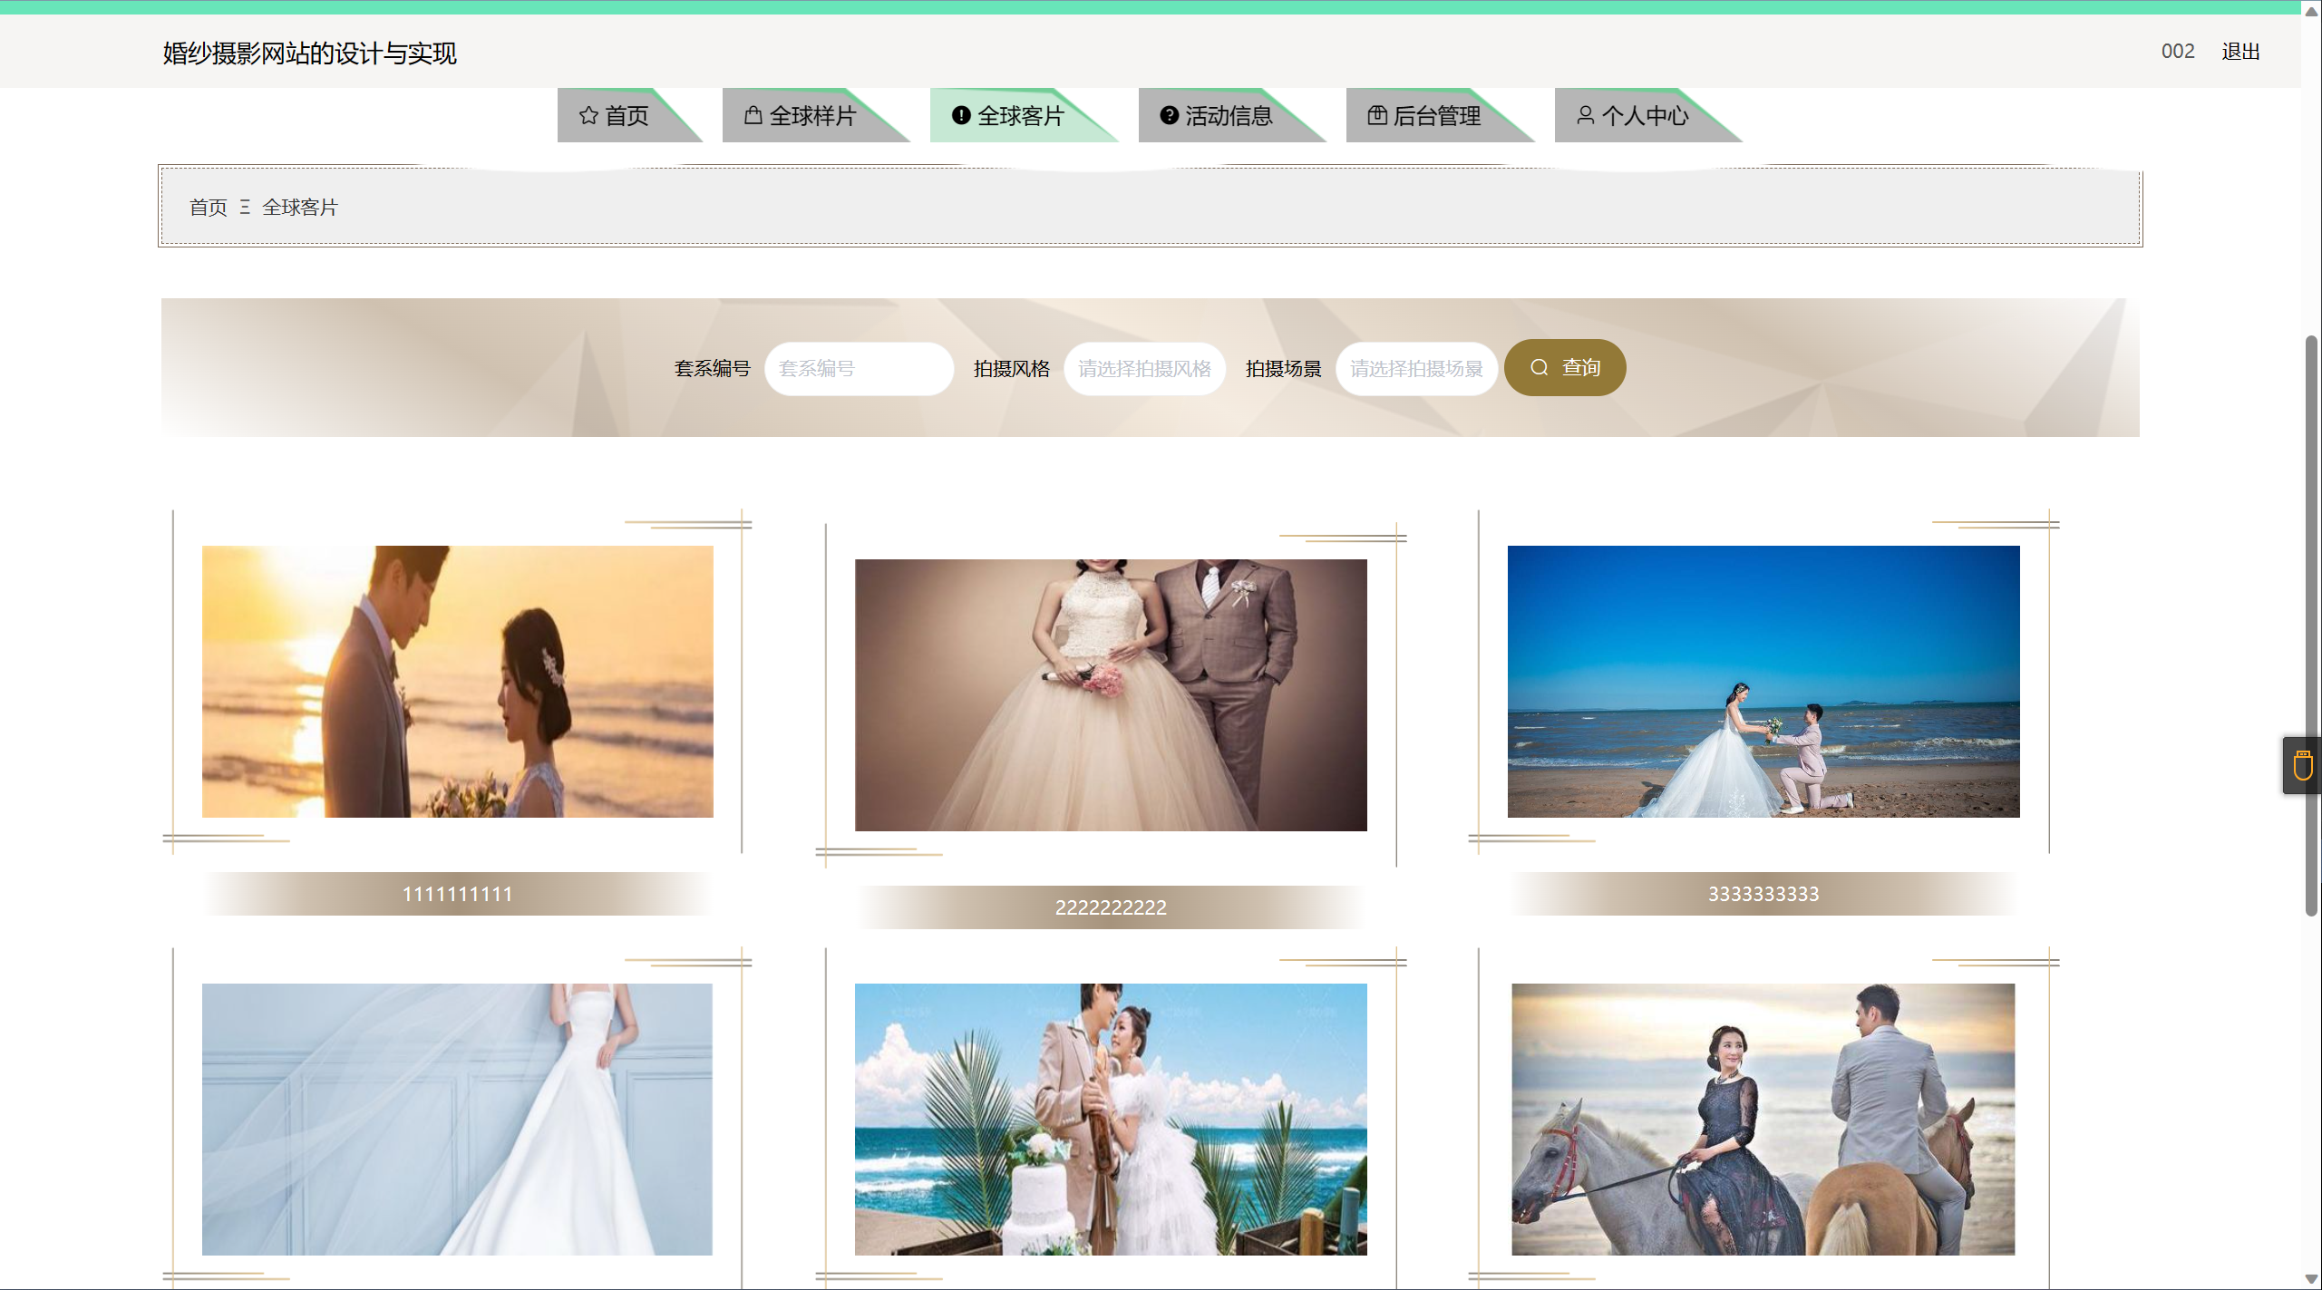The height and width of the screenshot is (1290, 2322).
Task: Open the 拍摄场景 dropdown selector
Action: (1415, 368)
